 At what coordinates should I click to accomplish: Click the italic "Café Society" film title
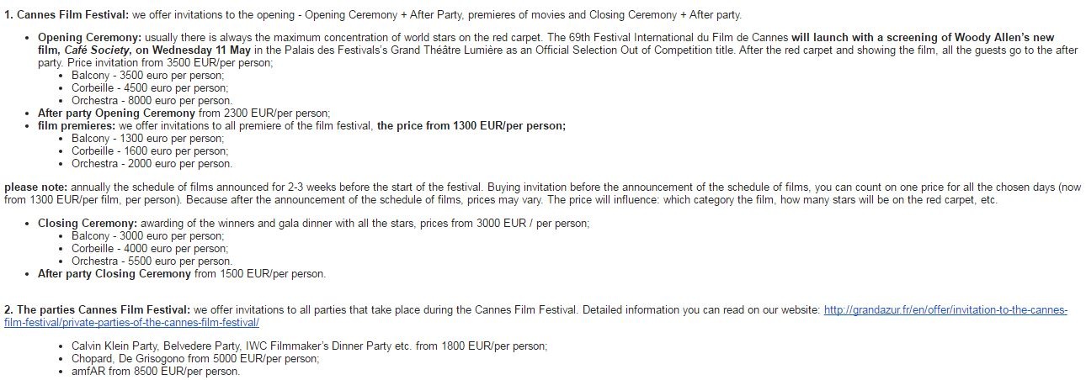point(95,50)
